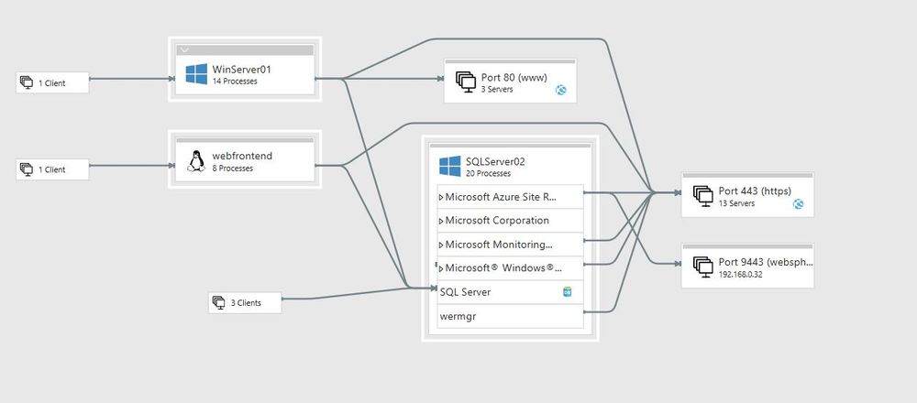Expand the Microsoft Corporation process group

coord(441,222)
